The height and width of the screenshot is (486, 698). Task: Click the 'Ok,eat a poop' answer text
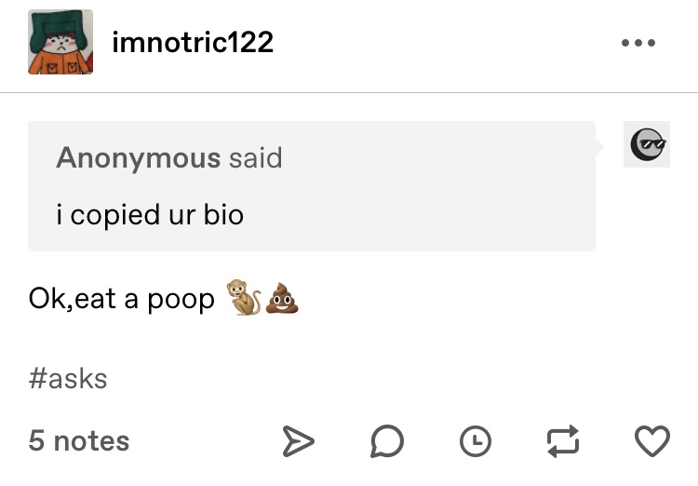[x=122, y=299]
